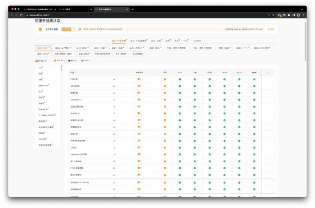The image size is (315, 208).
Task: Click subscribe icon in 容器服务Kubernetes版 row
Action: (114, 182)
